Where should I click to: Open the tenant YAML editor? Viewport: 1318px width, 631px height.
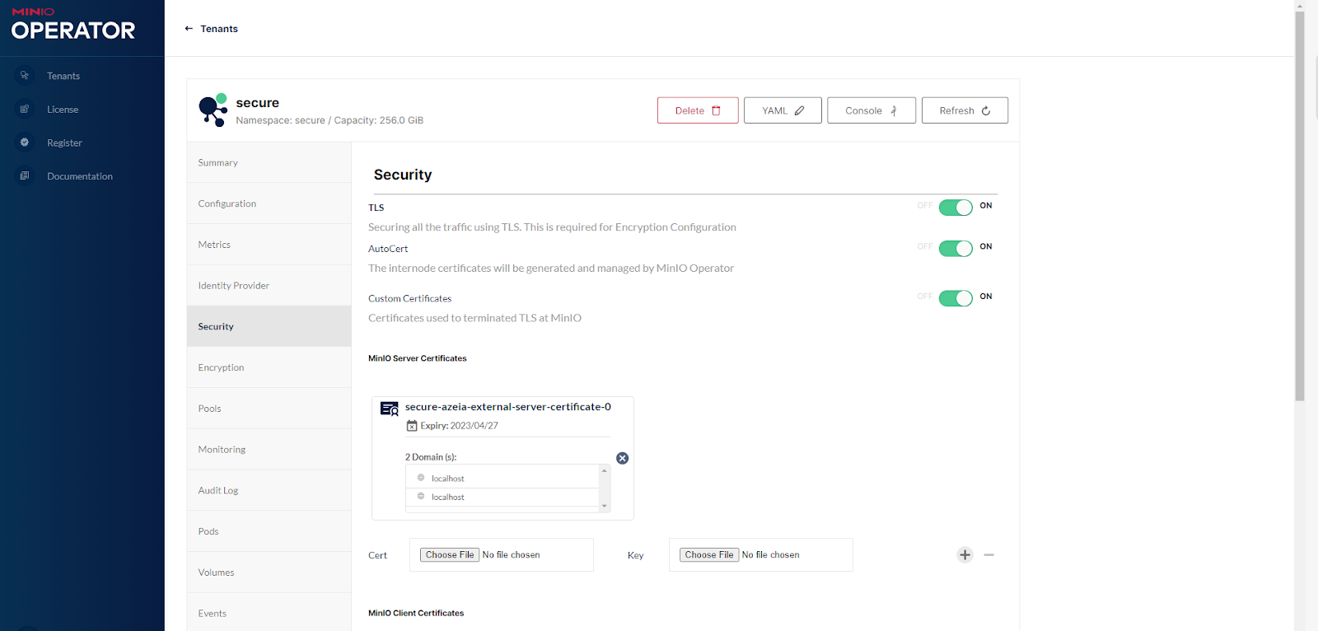782,110
